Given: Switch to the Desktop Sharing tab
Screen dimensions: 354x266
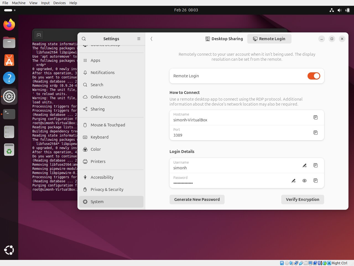Looking at the screenshot, I should pos(224,39).
